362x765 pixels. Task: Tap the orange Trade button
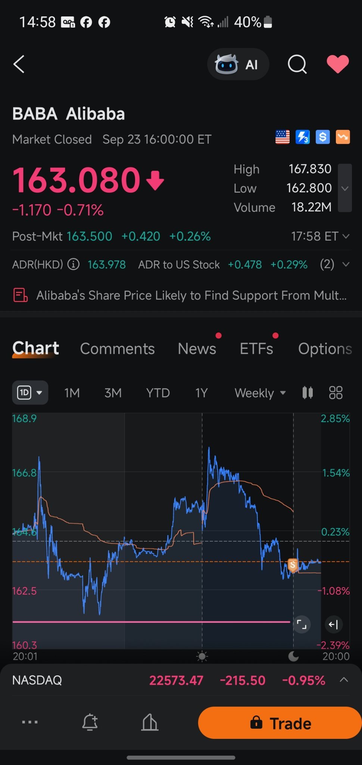click(280, 723)
